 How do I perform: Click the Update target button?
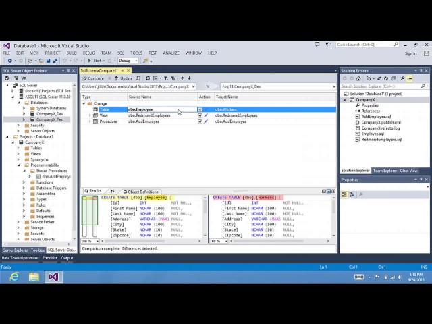pos(124,78)
